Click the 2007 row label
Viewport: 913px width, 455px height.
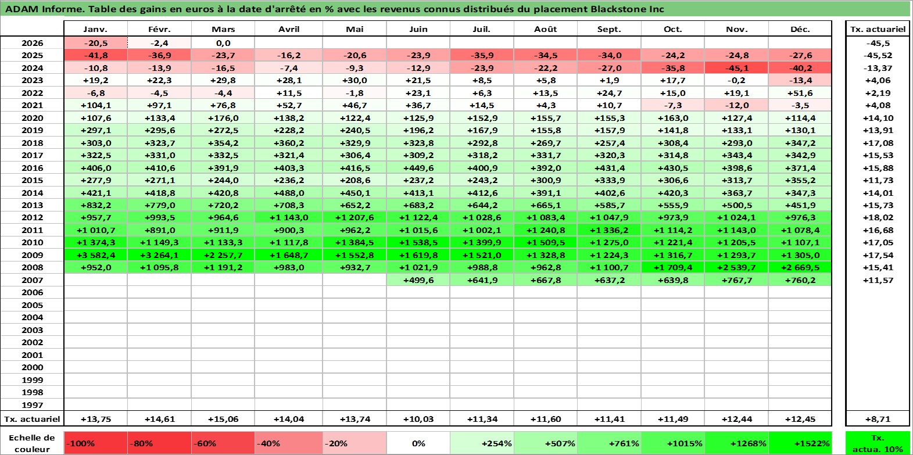pos(32,280)
